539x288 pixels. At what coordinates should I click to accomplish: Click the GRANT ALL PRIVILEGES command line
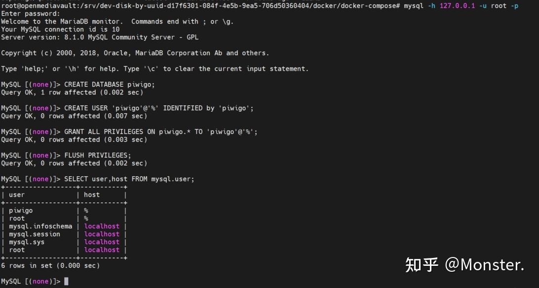point(160,132)
